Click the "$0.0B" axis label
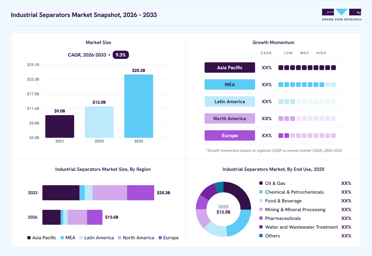 coord(34,138)
